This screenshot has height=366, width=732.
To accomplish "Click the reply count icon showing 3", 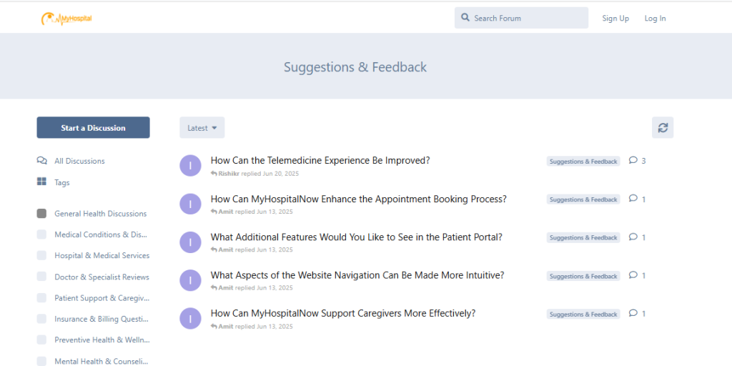I will pos(633,161).
